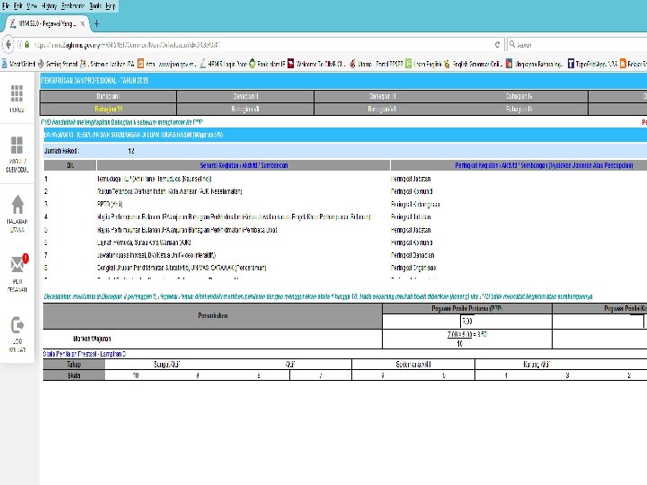Image resolution: width=647 pixels, height=485 pixels.
Task: Open Getting Started bookmark
Action: pyautogui.click(x=58, y=64)
